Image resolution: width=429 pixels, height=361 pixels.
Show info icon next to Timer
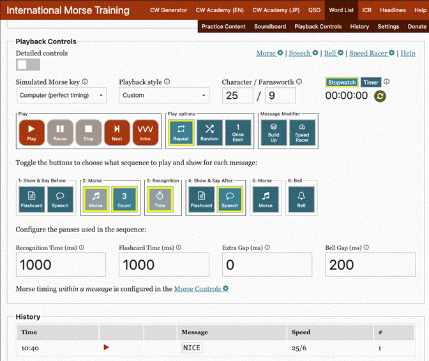tap(386, 82)
